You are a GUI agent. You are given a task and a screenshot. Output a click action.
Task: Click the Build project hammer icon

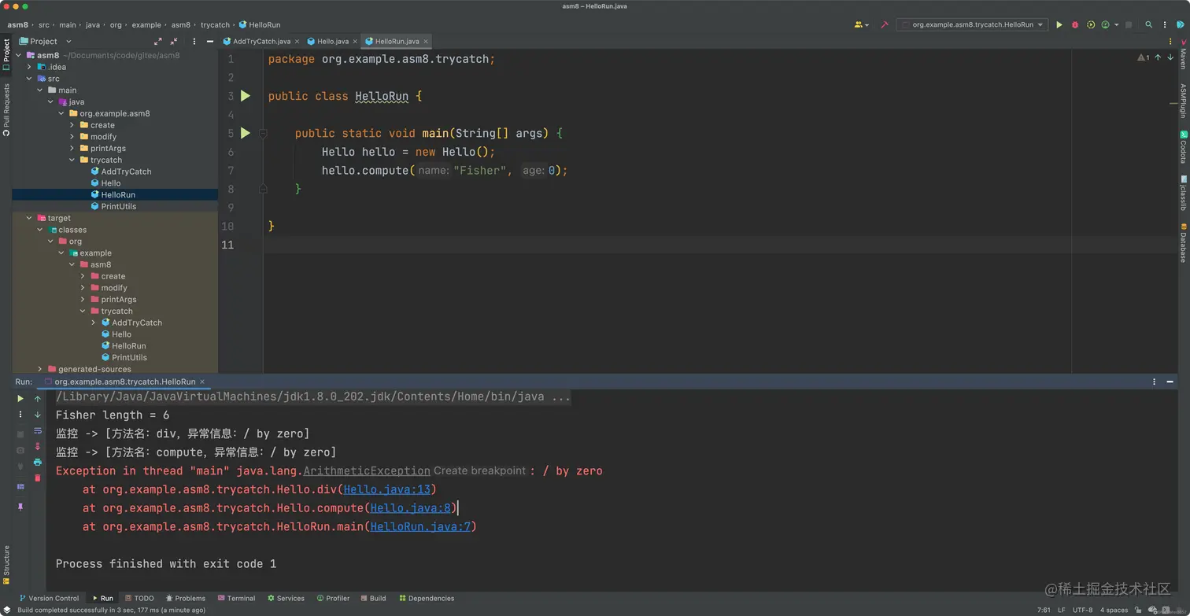point(885,25)
